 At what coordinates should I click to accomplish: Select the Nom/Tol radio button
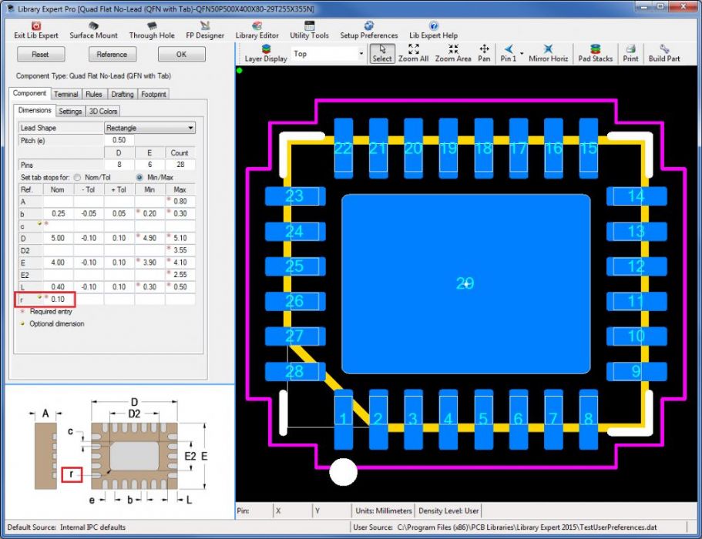click(x=77, y=177)
